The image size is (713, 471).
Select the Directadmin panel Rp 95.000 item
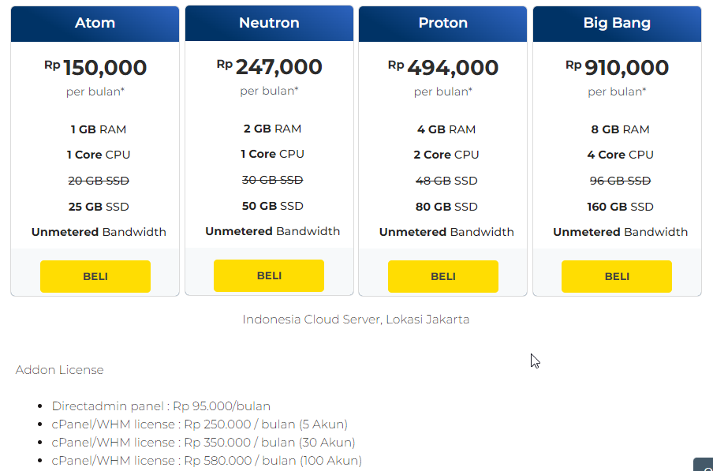(x=161, y=406)
